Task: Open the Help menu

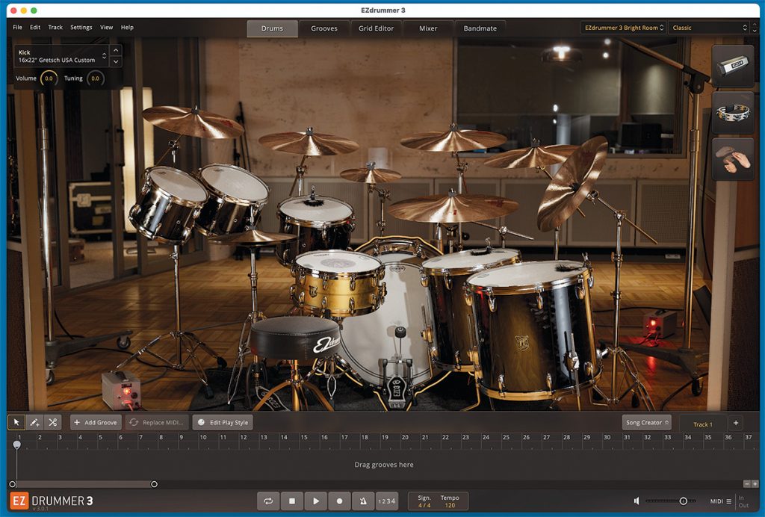Action: (x=127, y=28)
